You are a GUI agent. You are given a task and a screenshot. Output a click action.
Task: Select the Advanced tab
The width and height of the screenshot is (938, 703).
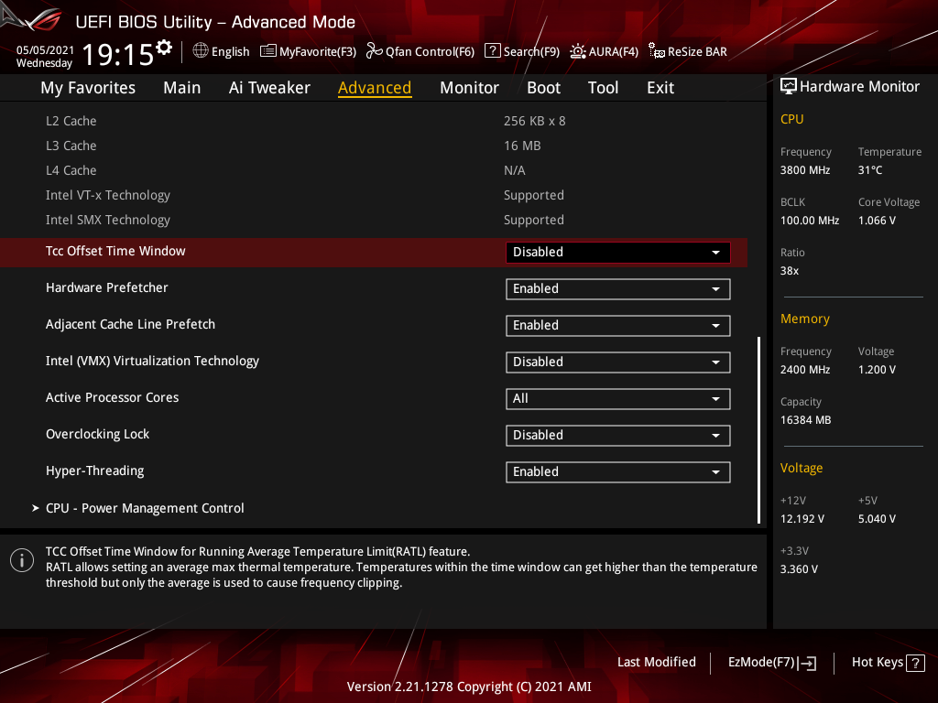click(x=375, y=88)
